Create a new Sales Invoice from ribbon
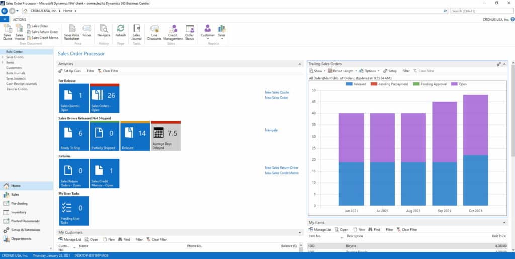The height and width of the screenshot is (259, 515). [x=20, y=32]
